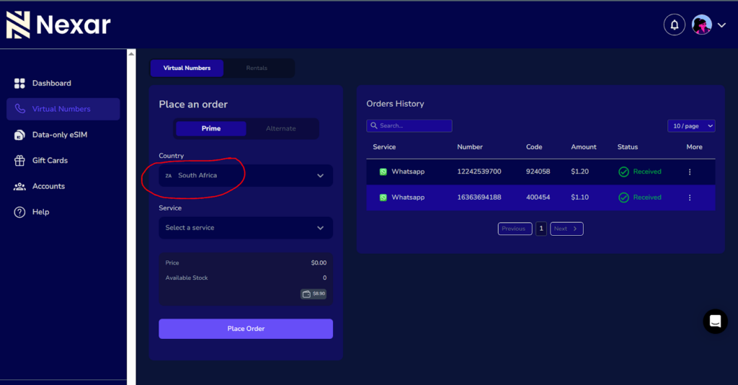Open more options for number 12242539700

point(690,172)
